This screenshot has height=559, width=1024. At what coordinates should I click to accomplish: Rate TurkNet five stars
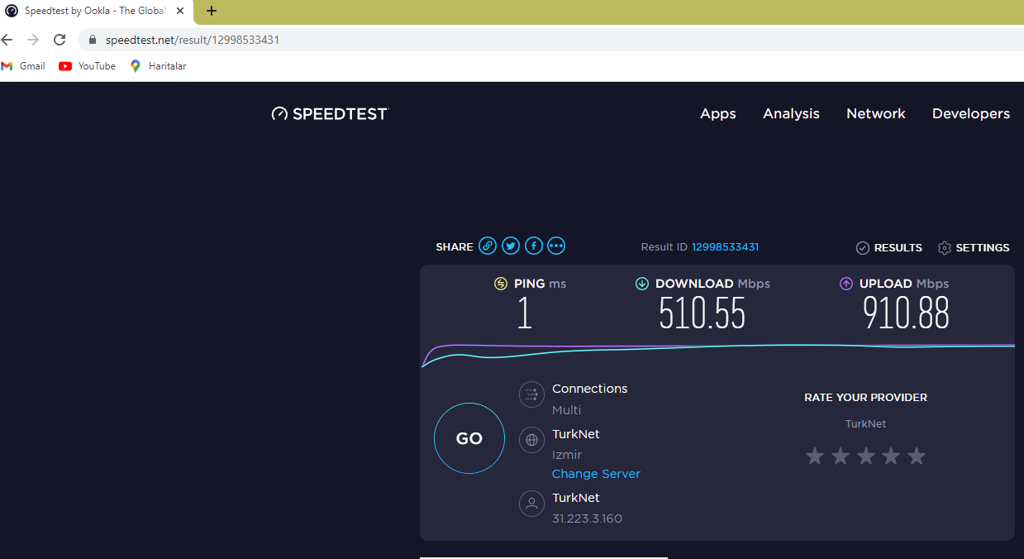[x=917, y=456]
